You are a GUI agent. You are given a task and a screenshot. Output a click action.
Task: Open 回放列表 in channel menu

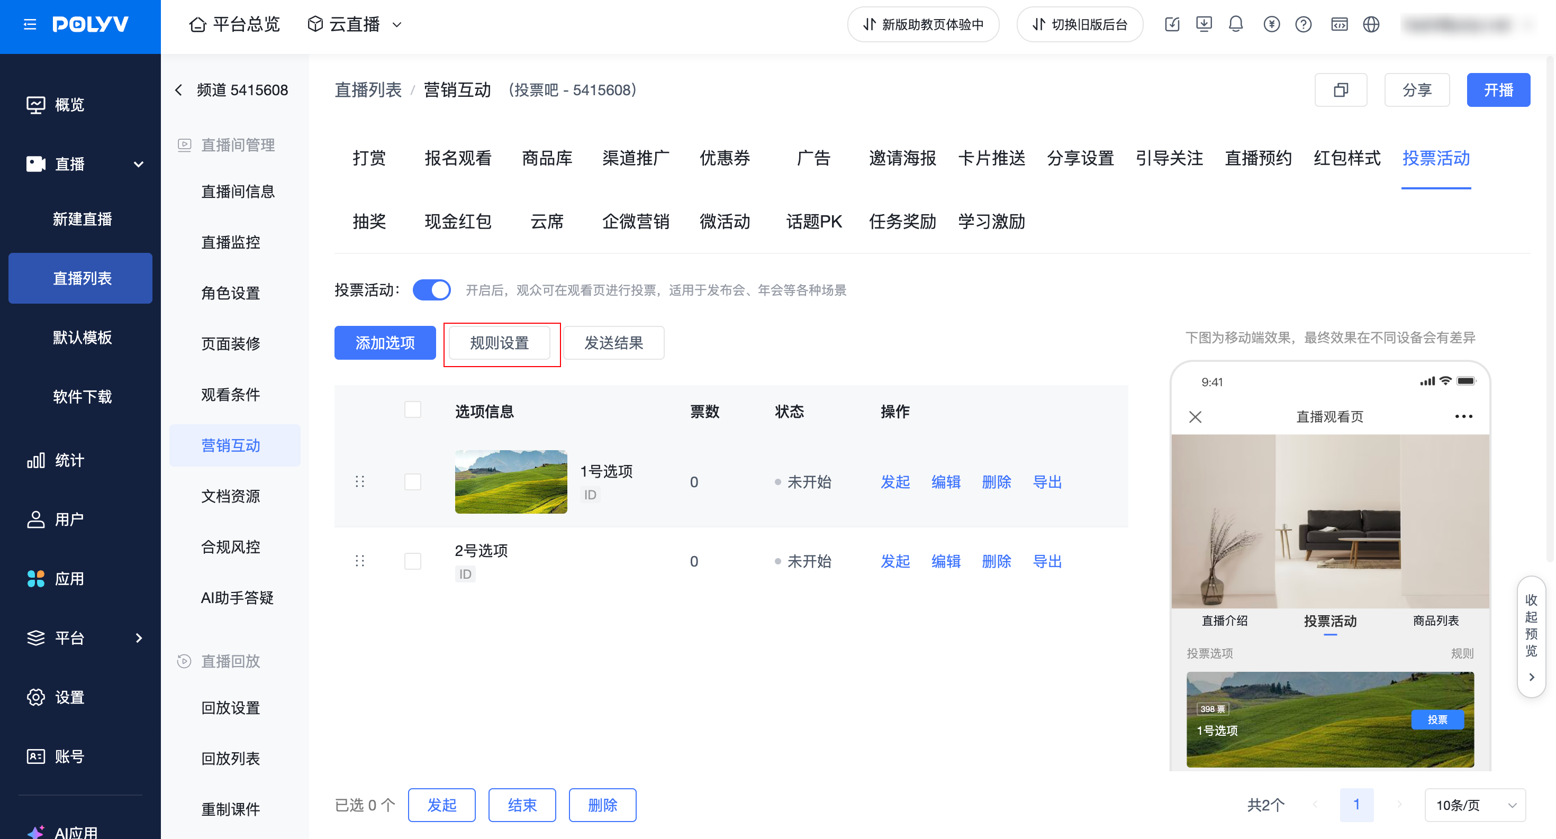[230, 759]
